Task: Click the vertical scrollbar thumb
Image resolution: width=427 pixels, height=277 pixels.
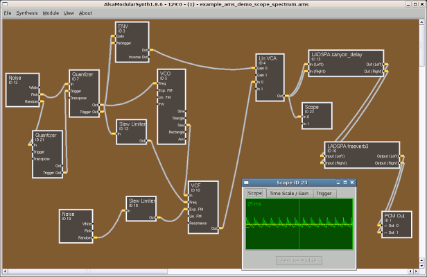Action: 421,45
